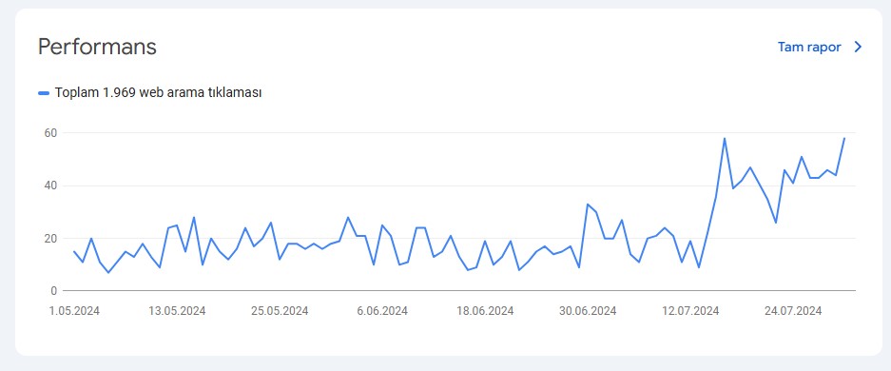The image size is (891, 371).
Task: Click the blue legend line marker
Action: tap(44, 93)
